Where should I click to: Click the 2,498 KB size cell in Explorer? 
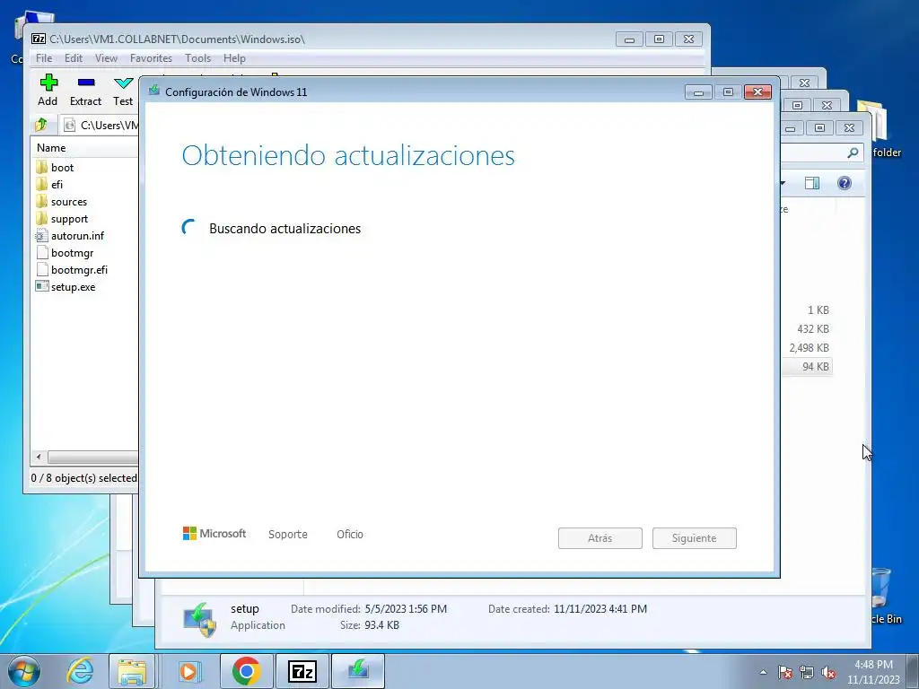pos(809,348)
